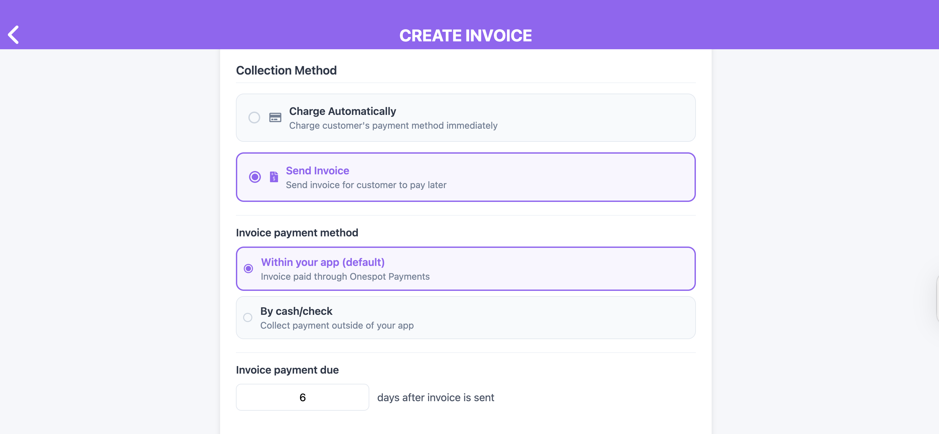Select the Charge Automatically radio button
Viewport: 939px width, 434px height.
point(254,118)
